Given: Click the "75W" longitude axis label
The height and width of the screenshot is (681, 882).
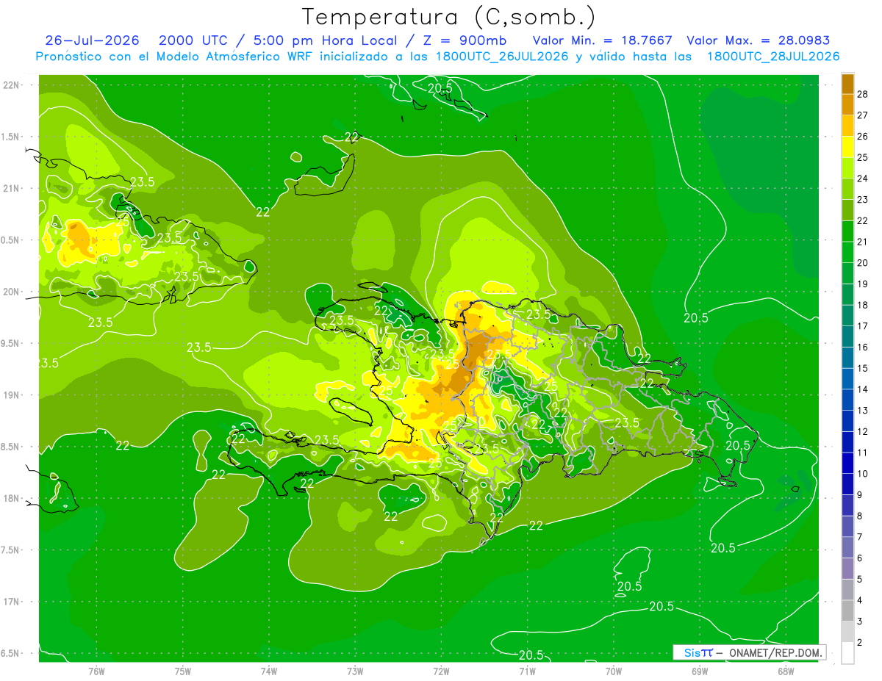Looking at the screenshot, I should tap(183, 671).
